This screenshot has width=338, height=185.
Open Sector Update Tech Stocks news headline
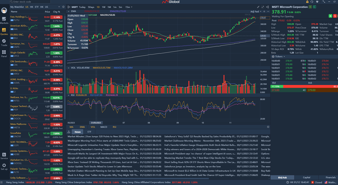tap(100, 167)
